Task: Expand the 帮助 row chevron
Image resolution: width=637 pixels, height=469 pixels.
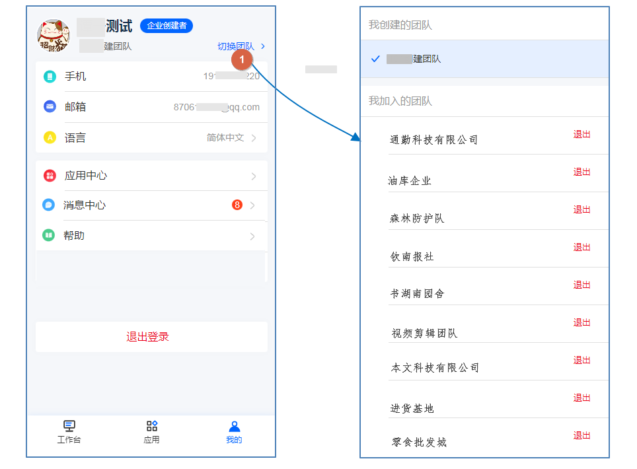Action: pos(252,236)
